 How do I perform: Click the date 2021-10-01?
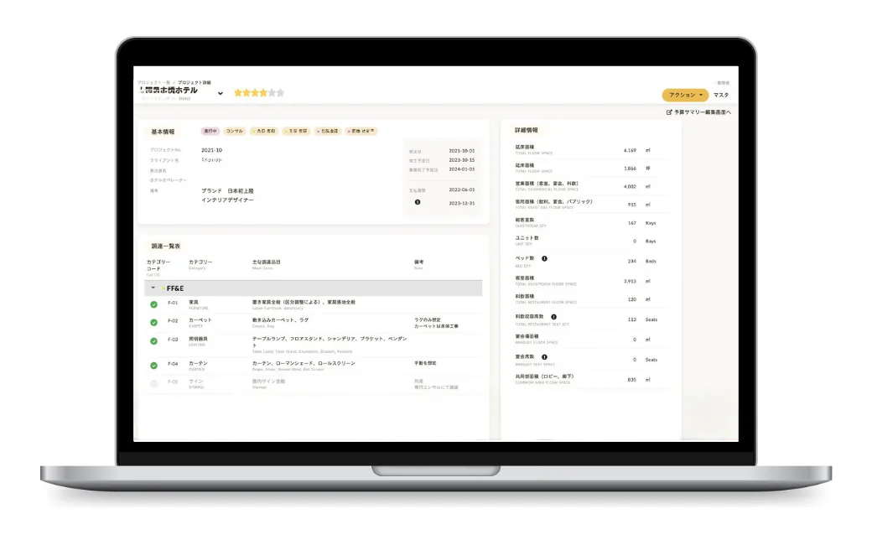point(462,151)
